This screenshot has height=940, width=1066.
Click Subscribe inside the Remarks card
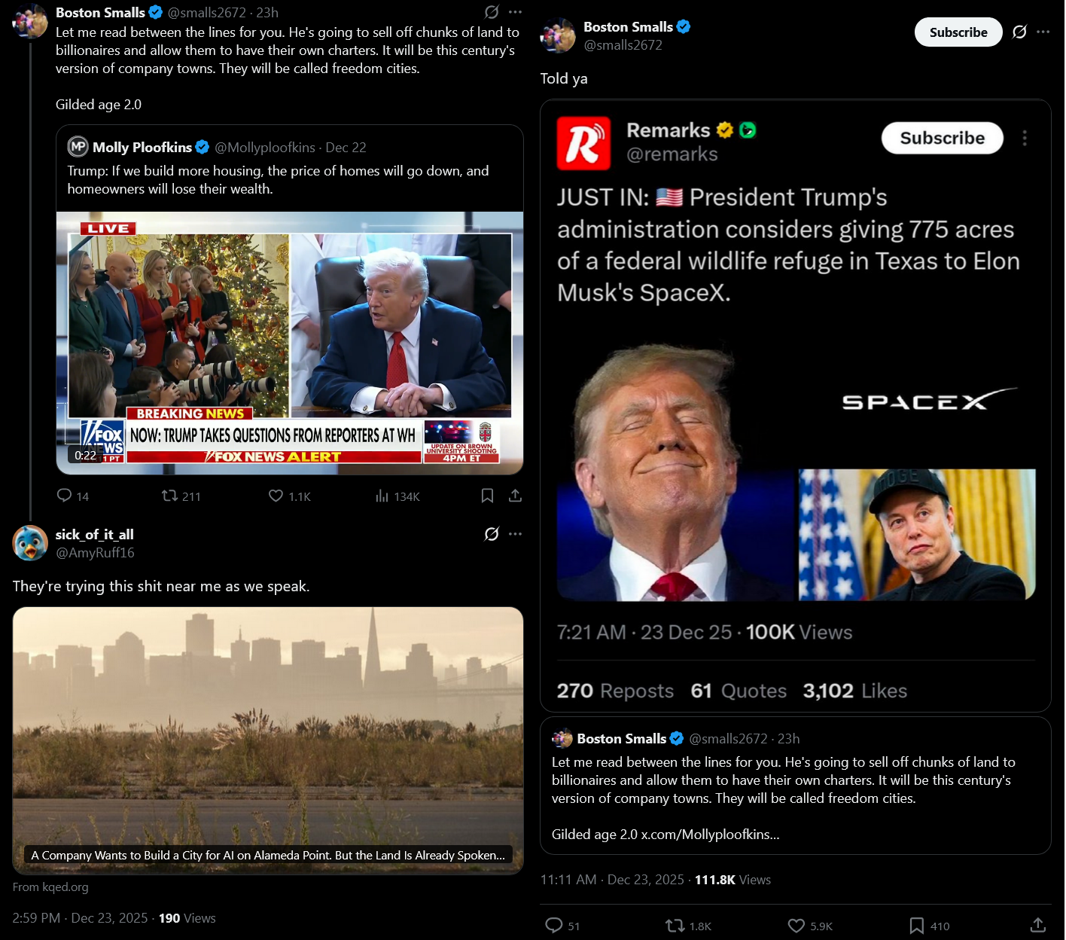[943, 138]
